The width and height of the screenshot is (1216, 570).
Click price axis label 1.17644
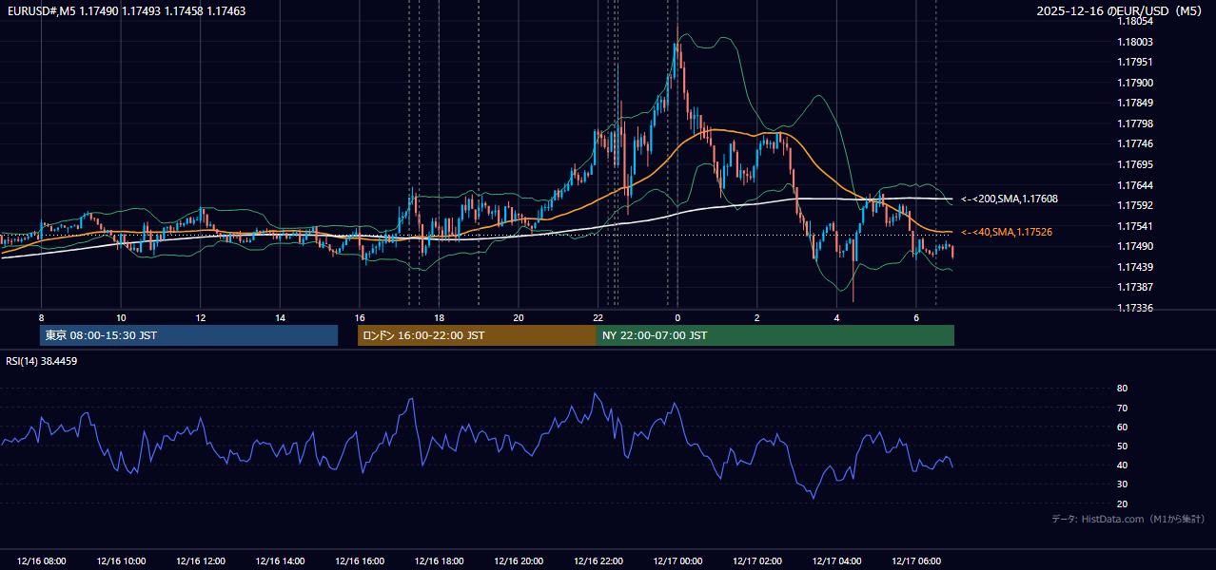pyautogui.click(x=1135, y=185)
